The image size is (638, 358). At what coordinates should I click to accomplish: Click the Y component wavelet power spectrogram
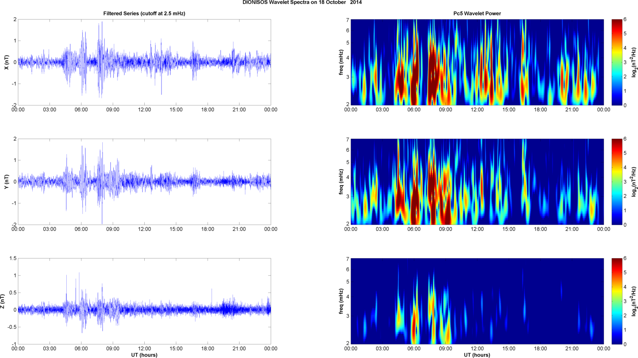[x=477, y=182]
